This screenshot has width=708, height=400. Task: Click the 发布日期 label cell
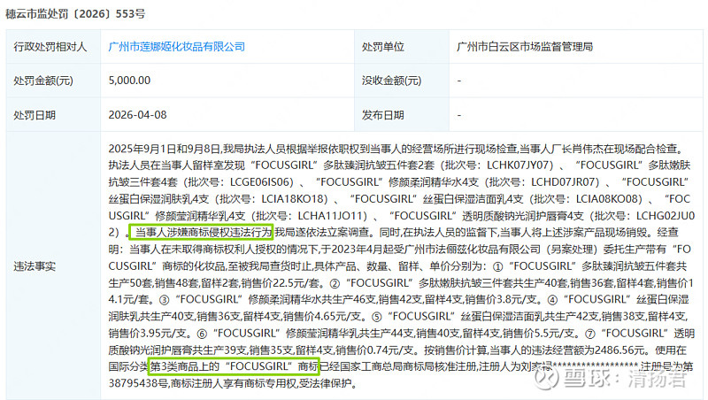(x=402, y=115)
